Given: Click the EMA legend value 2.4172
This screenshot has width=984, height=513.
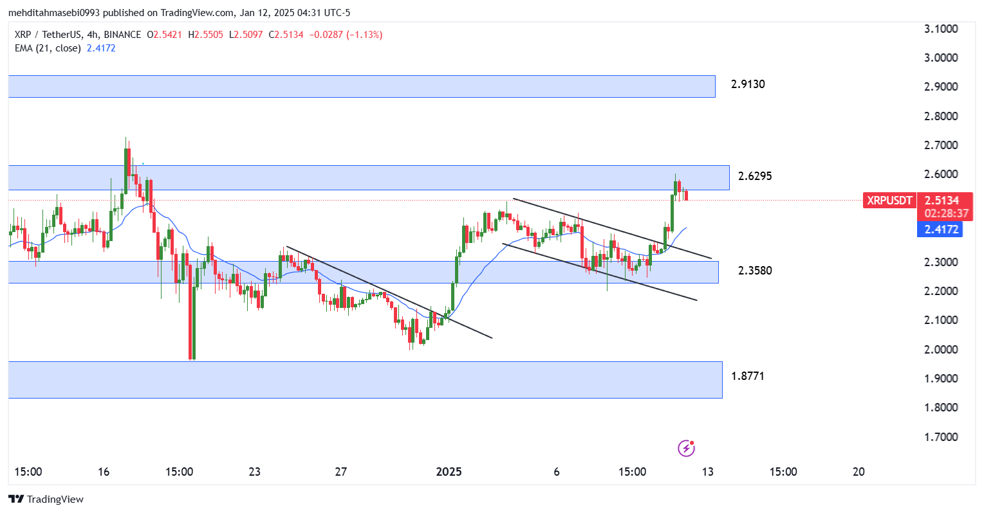Looking at the screenshot, I should click(101, 48).
